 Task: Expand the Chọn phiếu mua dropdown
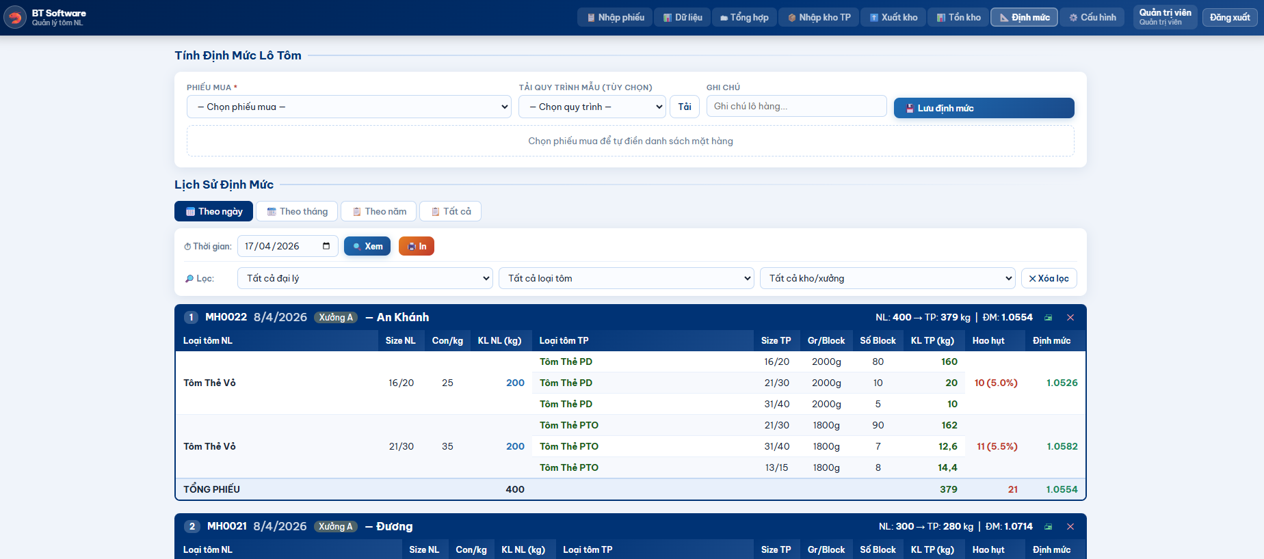coord(349,107)
